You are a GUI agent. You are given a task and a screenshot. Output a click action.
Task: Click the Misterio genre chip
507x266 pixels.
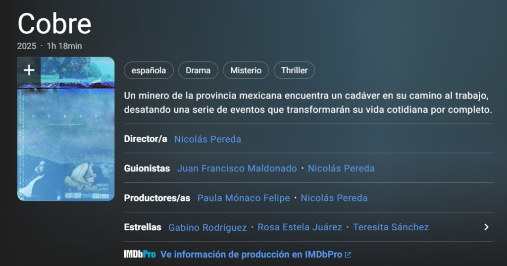pyautogui.click(x=246, y=70)
